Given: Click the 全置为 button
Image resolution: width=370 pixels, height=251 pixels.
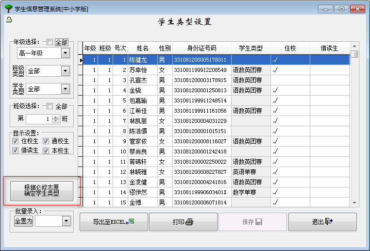Looking at the screenshot, I should tap(23, 221).
